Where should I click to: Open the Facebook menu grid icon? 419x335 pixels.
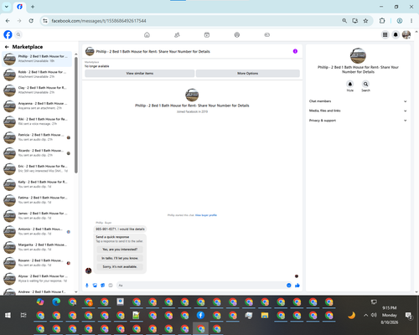pyautogui.click(x=385, y=34)
